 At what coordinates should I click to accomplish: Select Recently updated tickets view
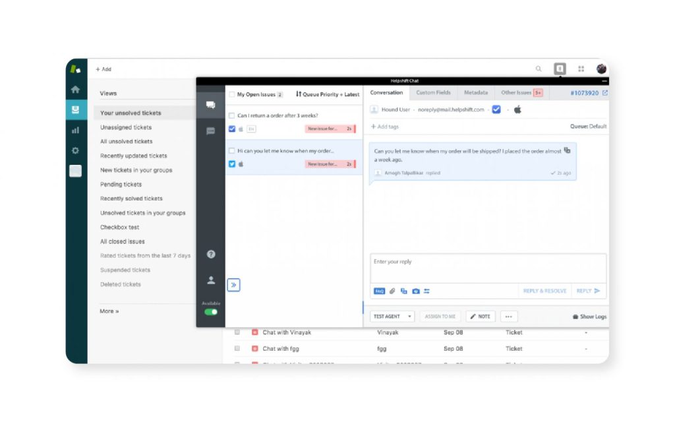coord(133,156)
